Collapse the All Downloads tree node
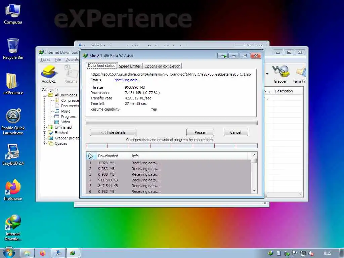 coord(45,95)
